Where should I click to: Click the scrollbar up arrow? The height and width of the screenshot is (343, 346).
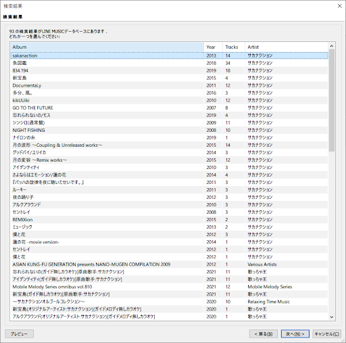click(332, 46)
